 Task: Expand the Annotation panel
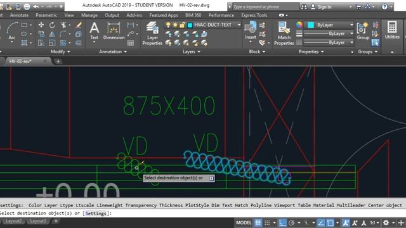click(x=113, y=52)
